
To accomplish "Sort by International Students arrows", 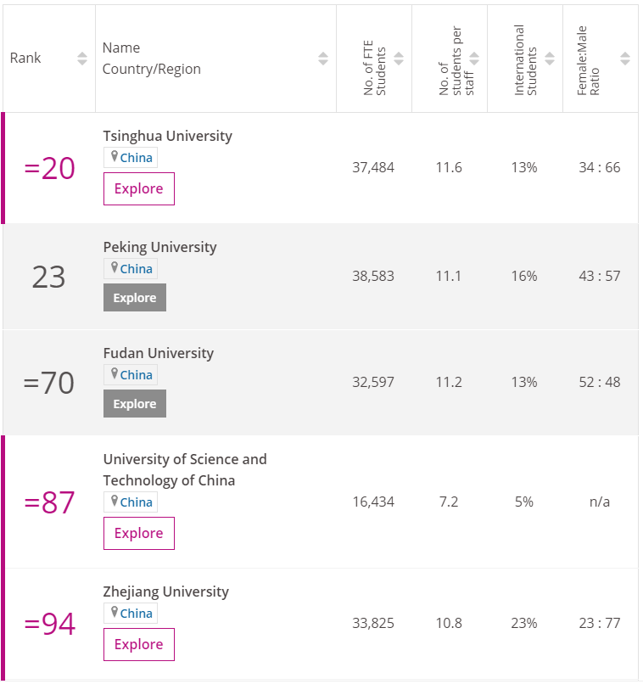I will pos(550,59).
